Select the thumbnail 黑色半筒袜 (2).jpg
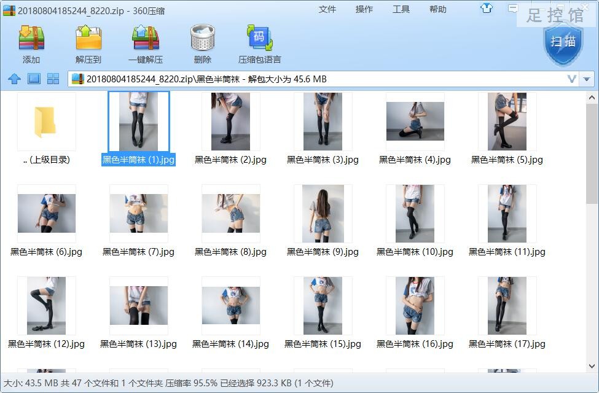Screen dimensions: 599x393 tap(231, 122)
